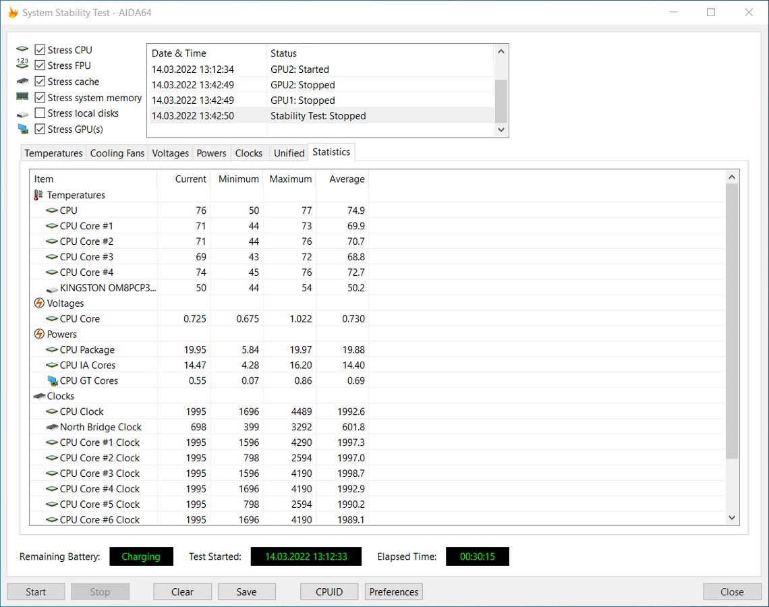The height and width of the screenshot is (607, 769).
Task: Click the icon beside CPU Core voltage row
Action: coord(52,319)
